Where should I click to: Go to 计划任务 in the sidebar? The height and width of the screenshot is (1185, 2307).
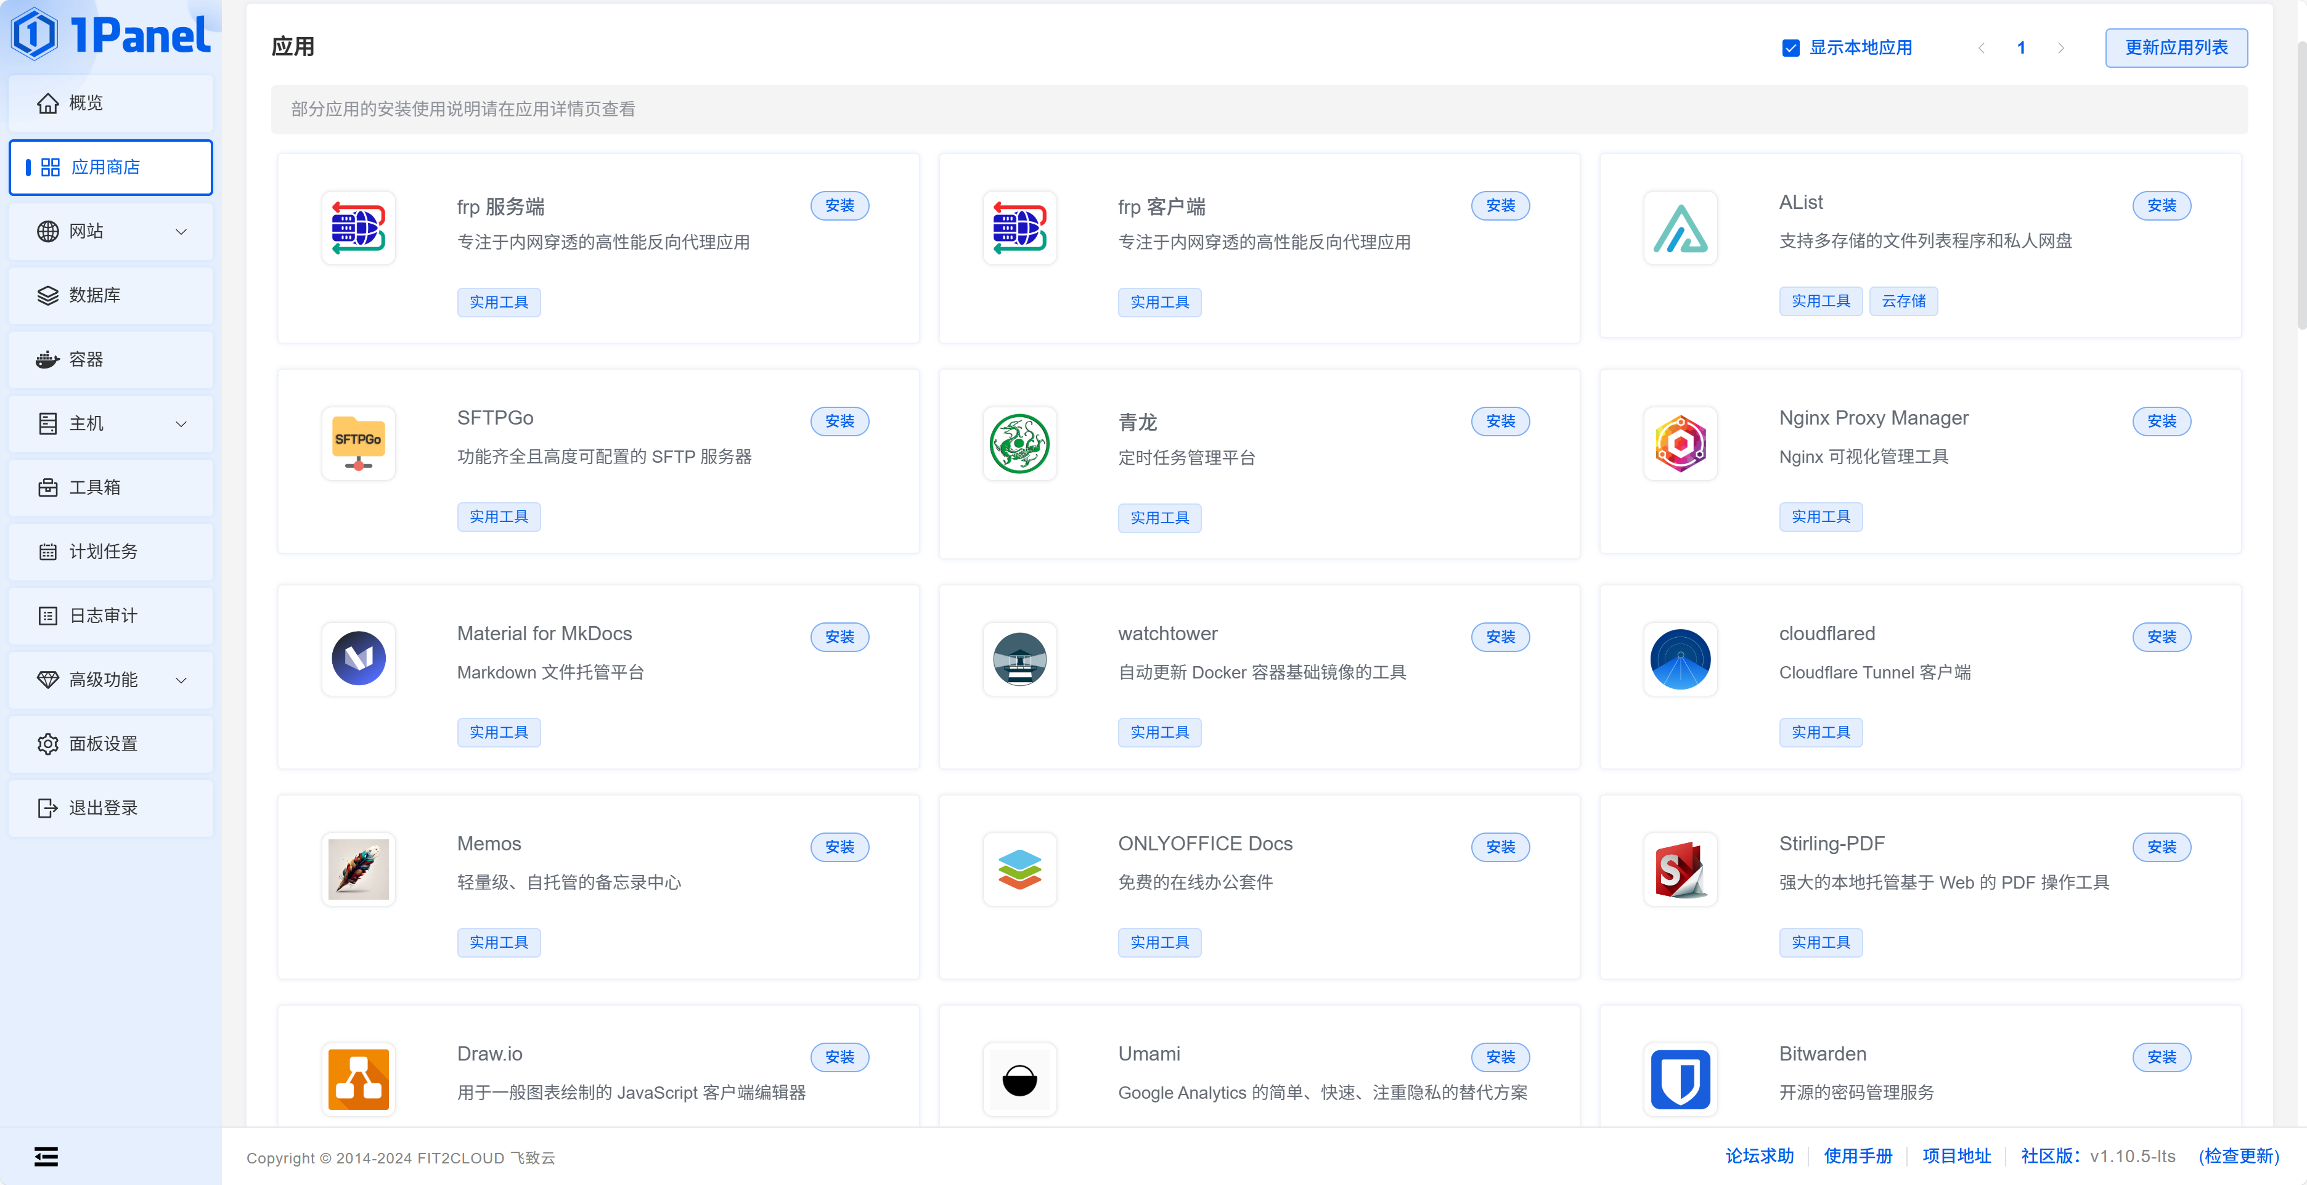tap(110, 552)
